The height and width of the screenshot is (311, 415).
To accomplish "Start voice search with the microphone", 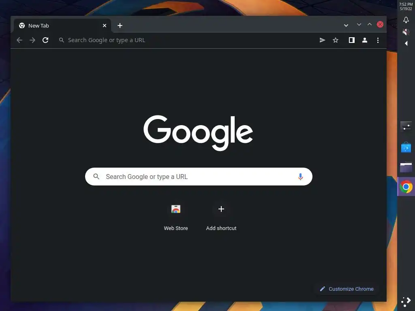I will pos(300,177).
